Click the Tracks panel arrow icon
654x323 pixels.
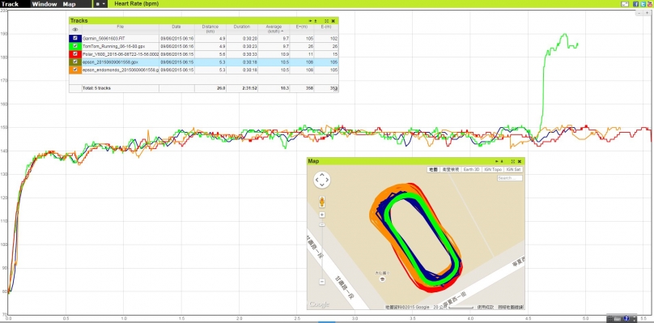pyautogui.click(x=310, y=20)
